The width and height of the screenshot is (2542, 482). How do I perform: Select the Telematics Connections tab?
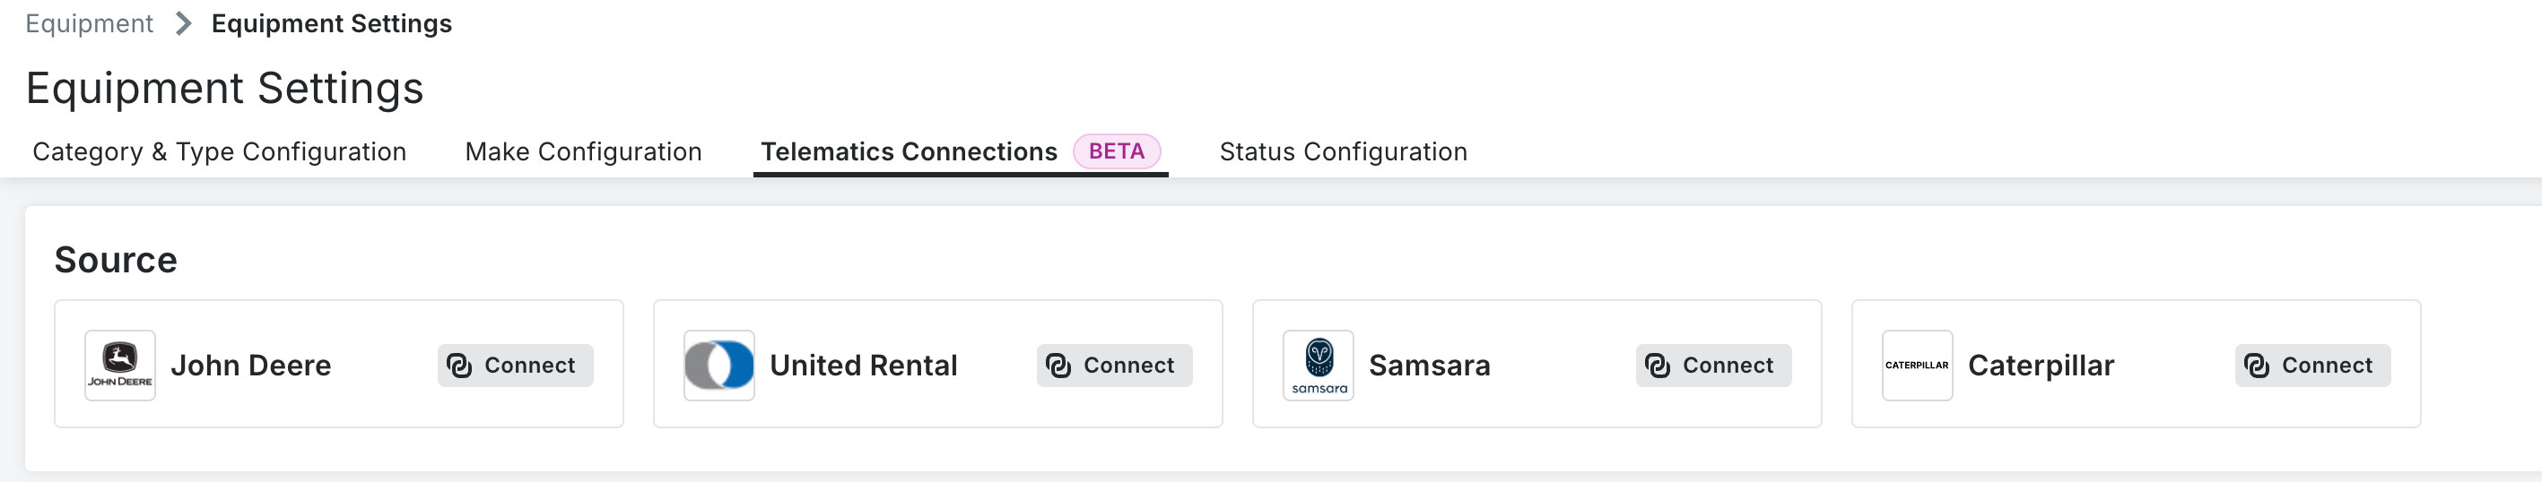[x=908, y=151]
